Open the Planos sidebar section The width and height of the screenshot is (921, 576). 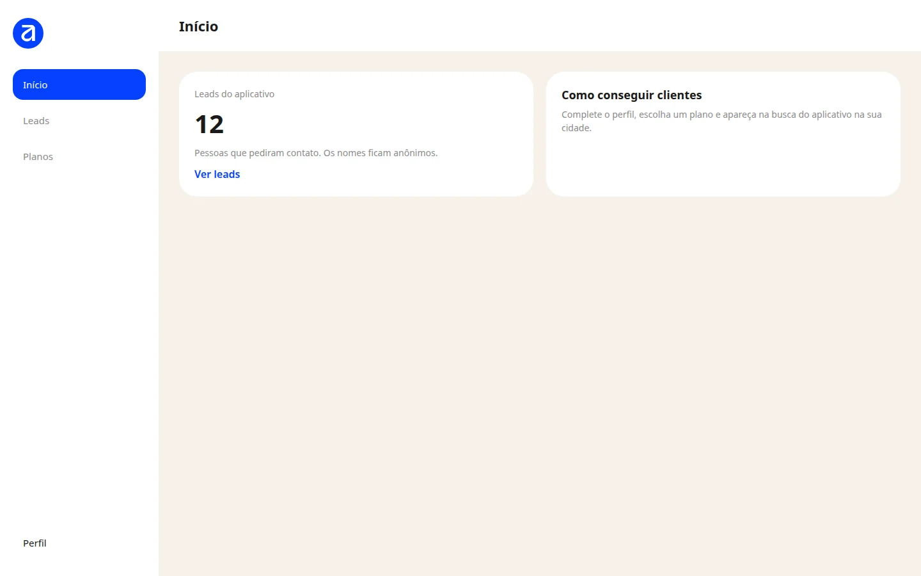tap(79, 156)
